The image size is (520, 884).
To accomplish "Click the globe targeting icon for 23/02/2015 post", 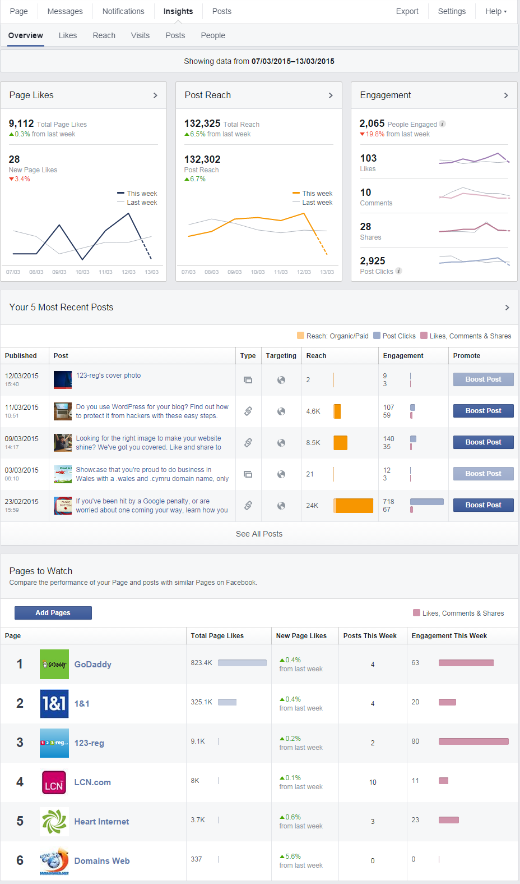I will (281, 506).
